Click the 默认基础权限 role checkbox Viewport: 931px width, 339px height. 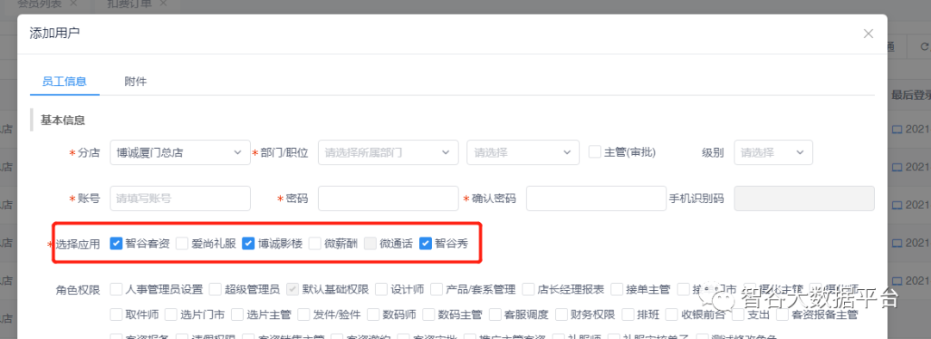(293, 289)
